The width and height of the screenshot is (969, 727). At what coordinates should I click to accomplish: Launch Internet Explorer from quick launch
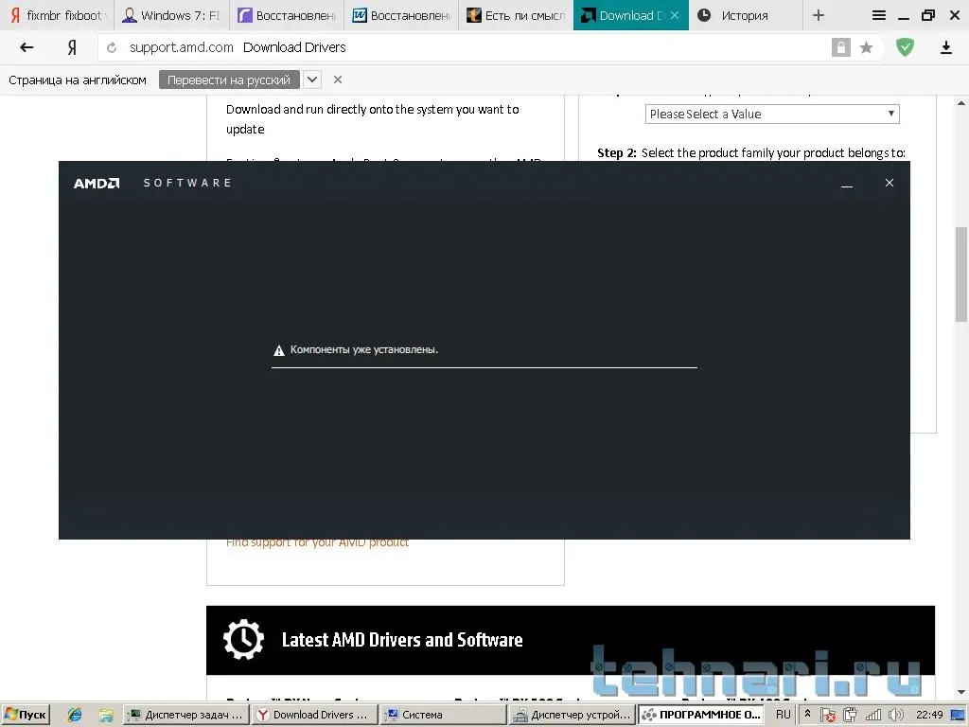pyautogui.click(x=75, y=715)
